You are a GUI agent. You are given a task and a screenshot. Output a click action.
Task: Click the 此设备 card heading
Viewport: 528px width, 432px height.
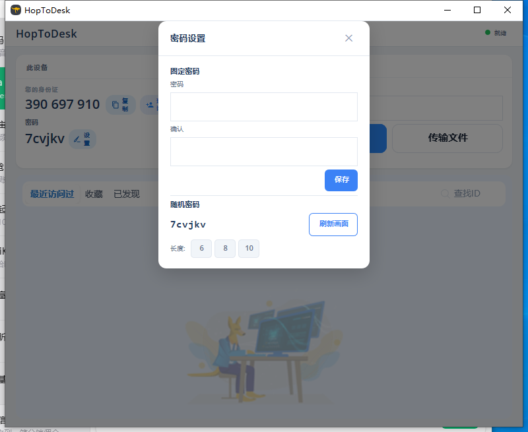[37, 68]
